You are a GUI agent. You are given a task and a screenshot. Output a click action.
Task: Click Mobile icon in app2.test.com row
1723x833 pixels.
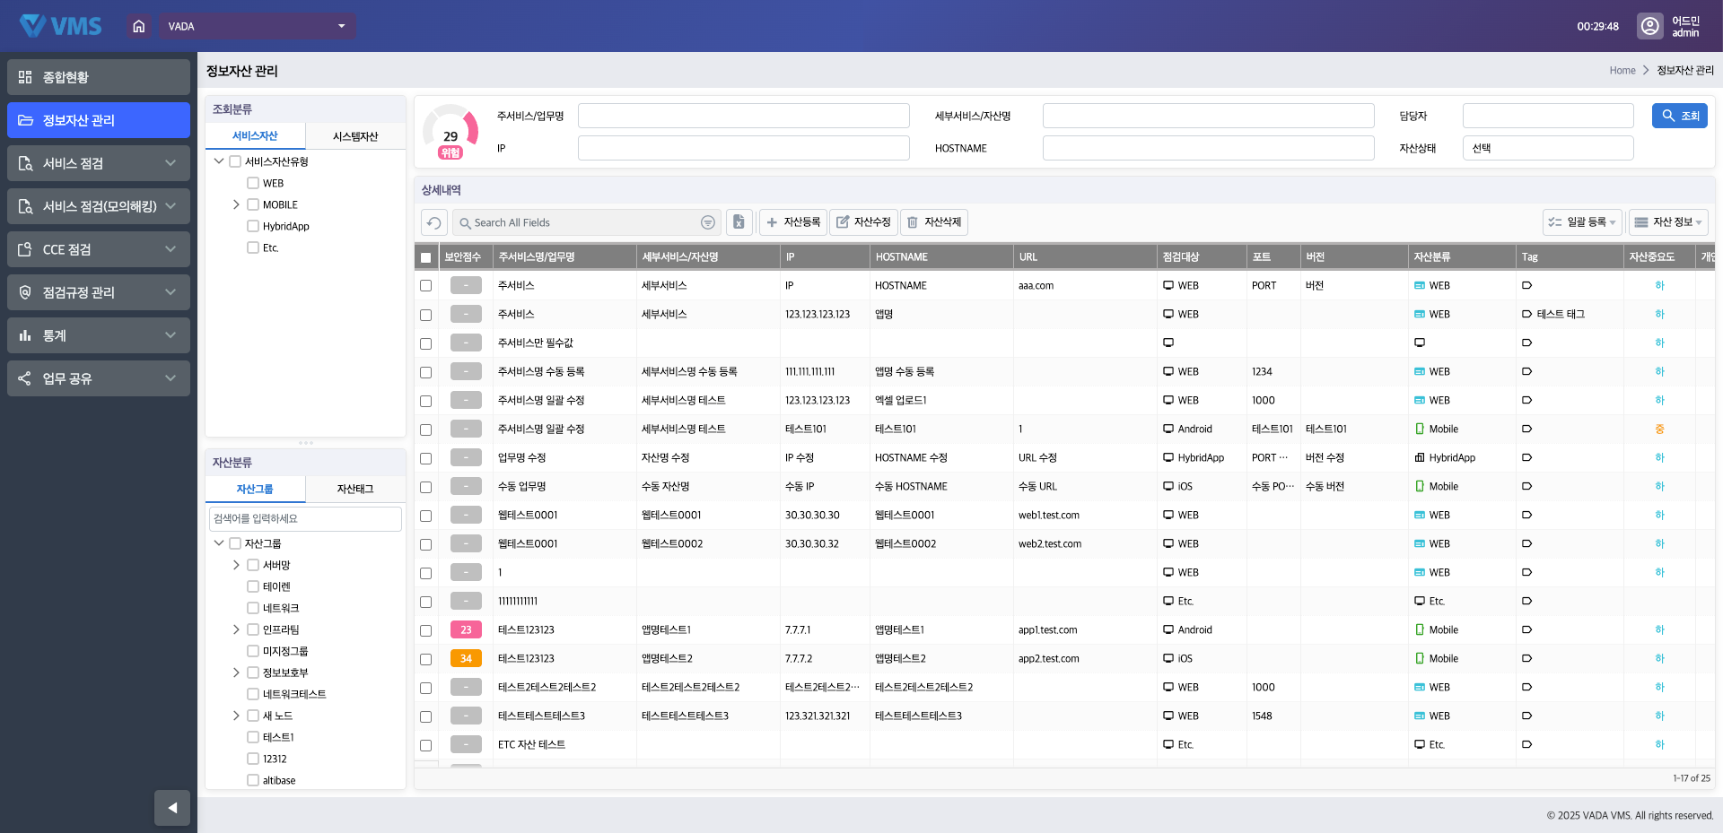1420,658
